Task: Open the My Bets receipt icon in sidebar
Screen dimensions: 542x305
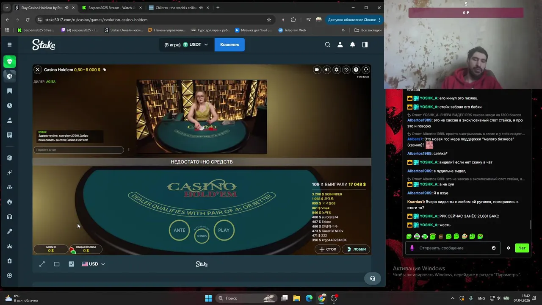Action: tap(9, 135)
